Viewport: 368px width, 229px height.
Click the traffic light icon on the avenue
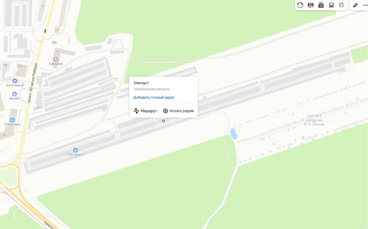click(45, 31)
